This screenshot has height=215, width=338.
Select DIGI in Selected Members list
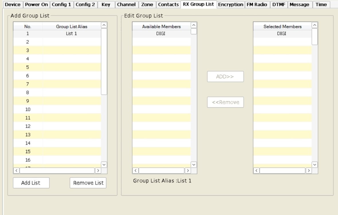click(282, 34)
